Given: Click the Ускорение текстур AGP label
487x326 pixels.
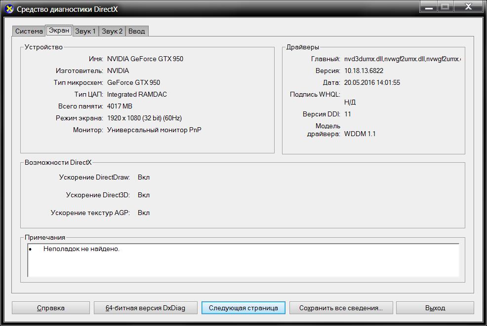Looking at the screenshot, I should coord(90,213).
